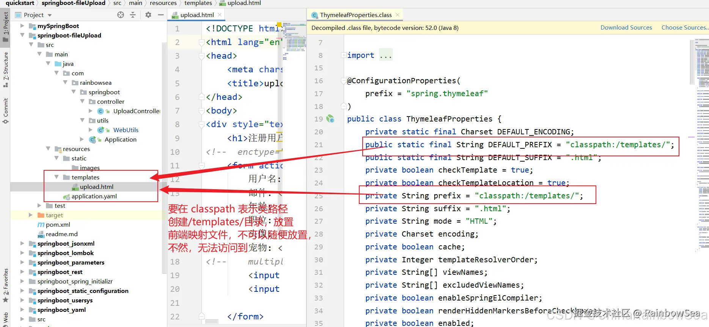Viewport: 709px width, 327px height.
Task: Expand the test folder
Action: pyautogui.click(x=39, y=206)
